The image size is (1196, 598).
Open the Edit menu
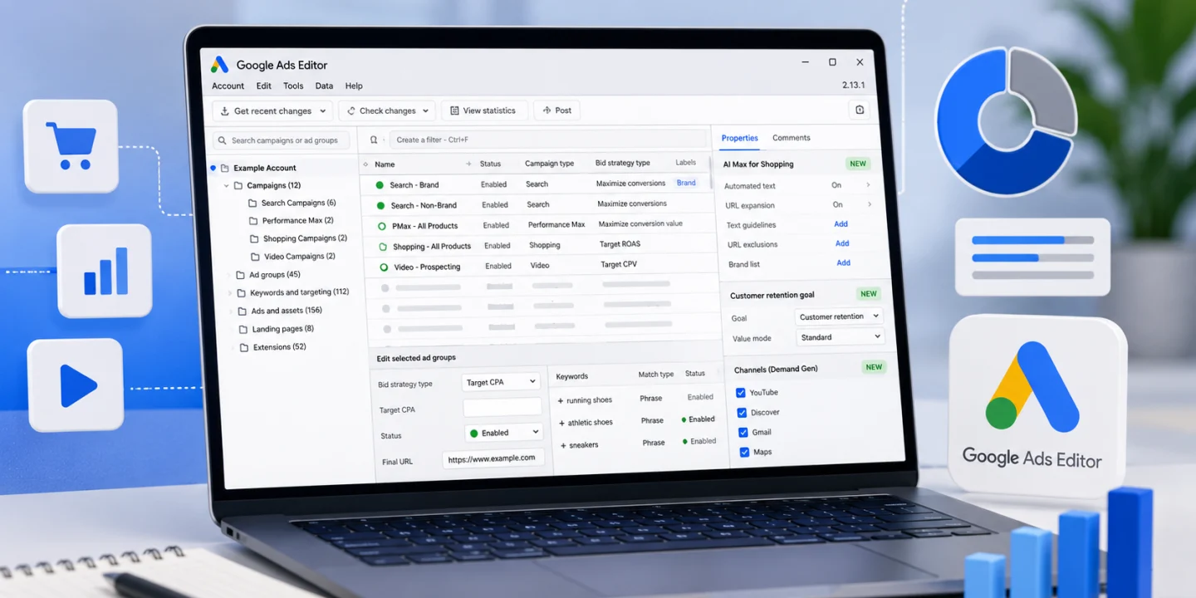pos(263,86)
